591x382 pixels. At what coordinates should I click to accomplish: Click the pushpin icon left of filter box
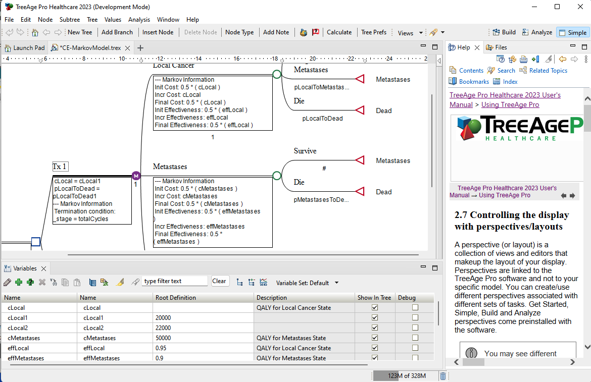click(135, 282)
